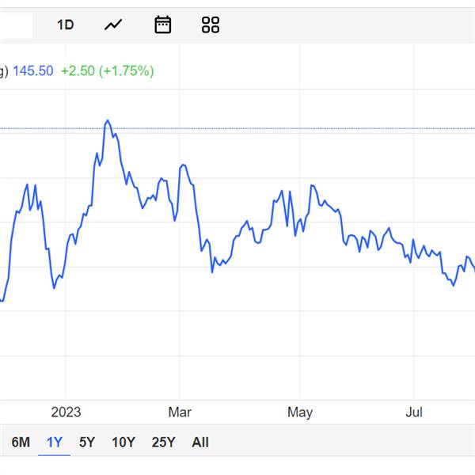
Task: Switch to the 10Y time range
Action: point(123,443)
